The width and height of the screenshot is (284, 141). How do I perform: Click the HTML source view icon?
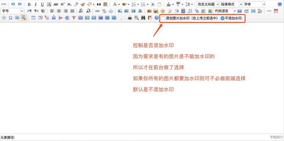click(4, 5)
